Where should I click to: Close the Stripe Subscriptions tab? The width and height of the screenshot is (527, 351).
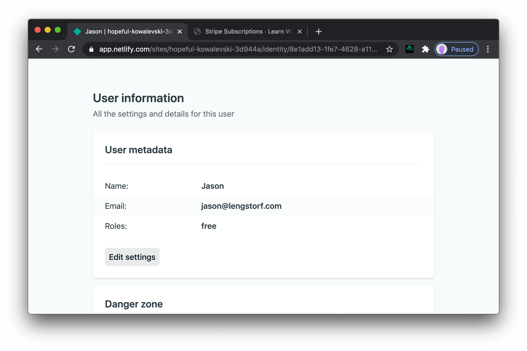click(x=299, y=31)
